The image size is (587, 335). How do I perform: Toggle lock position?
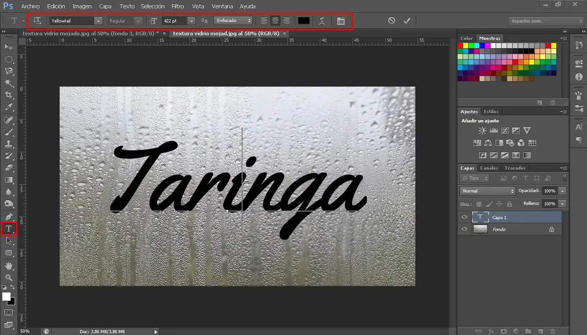[499, 204]
